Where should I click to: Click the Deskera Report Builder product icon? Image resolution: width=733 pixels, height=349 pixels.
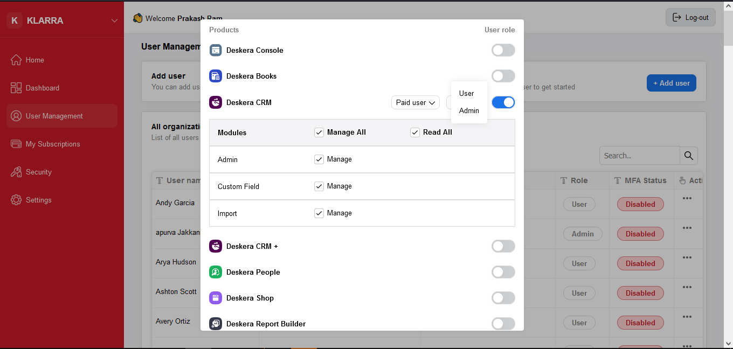click(216, 324)
